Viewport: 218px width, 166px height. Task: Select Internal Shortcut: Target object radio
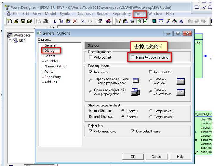click(151, 111)
